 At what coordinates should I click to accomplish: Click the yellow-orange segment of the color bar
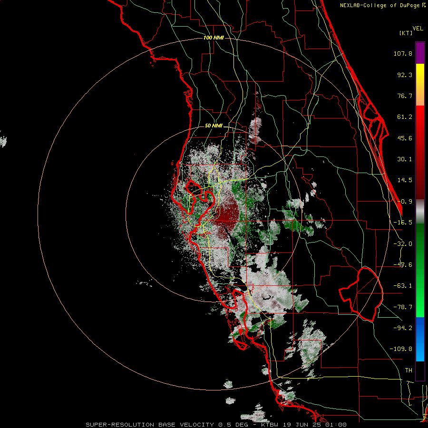click(x=420, y=85)
